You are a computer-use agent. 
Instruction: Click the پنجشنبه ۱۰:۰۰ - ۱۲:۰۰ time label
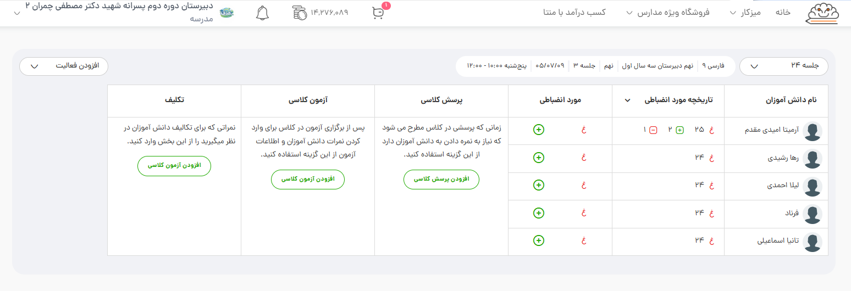click(497, 66)
